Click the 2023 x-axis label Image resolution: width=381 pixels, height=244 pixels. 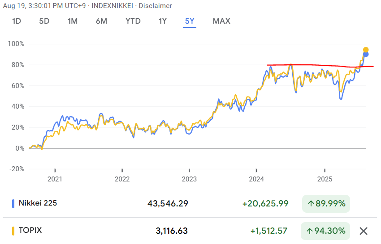[189, 179]
